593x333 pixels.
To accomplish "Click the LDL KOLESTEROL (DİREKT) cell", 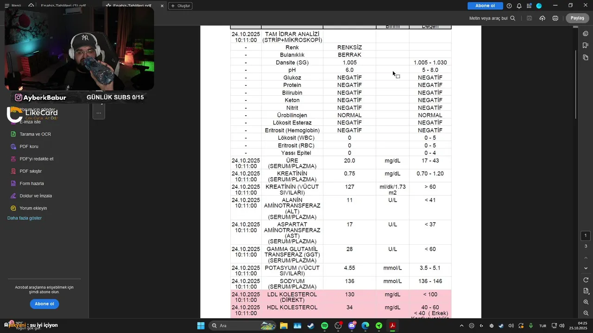I will [x=292, y=297].
